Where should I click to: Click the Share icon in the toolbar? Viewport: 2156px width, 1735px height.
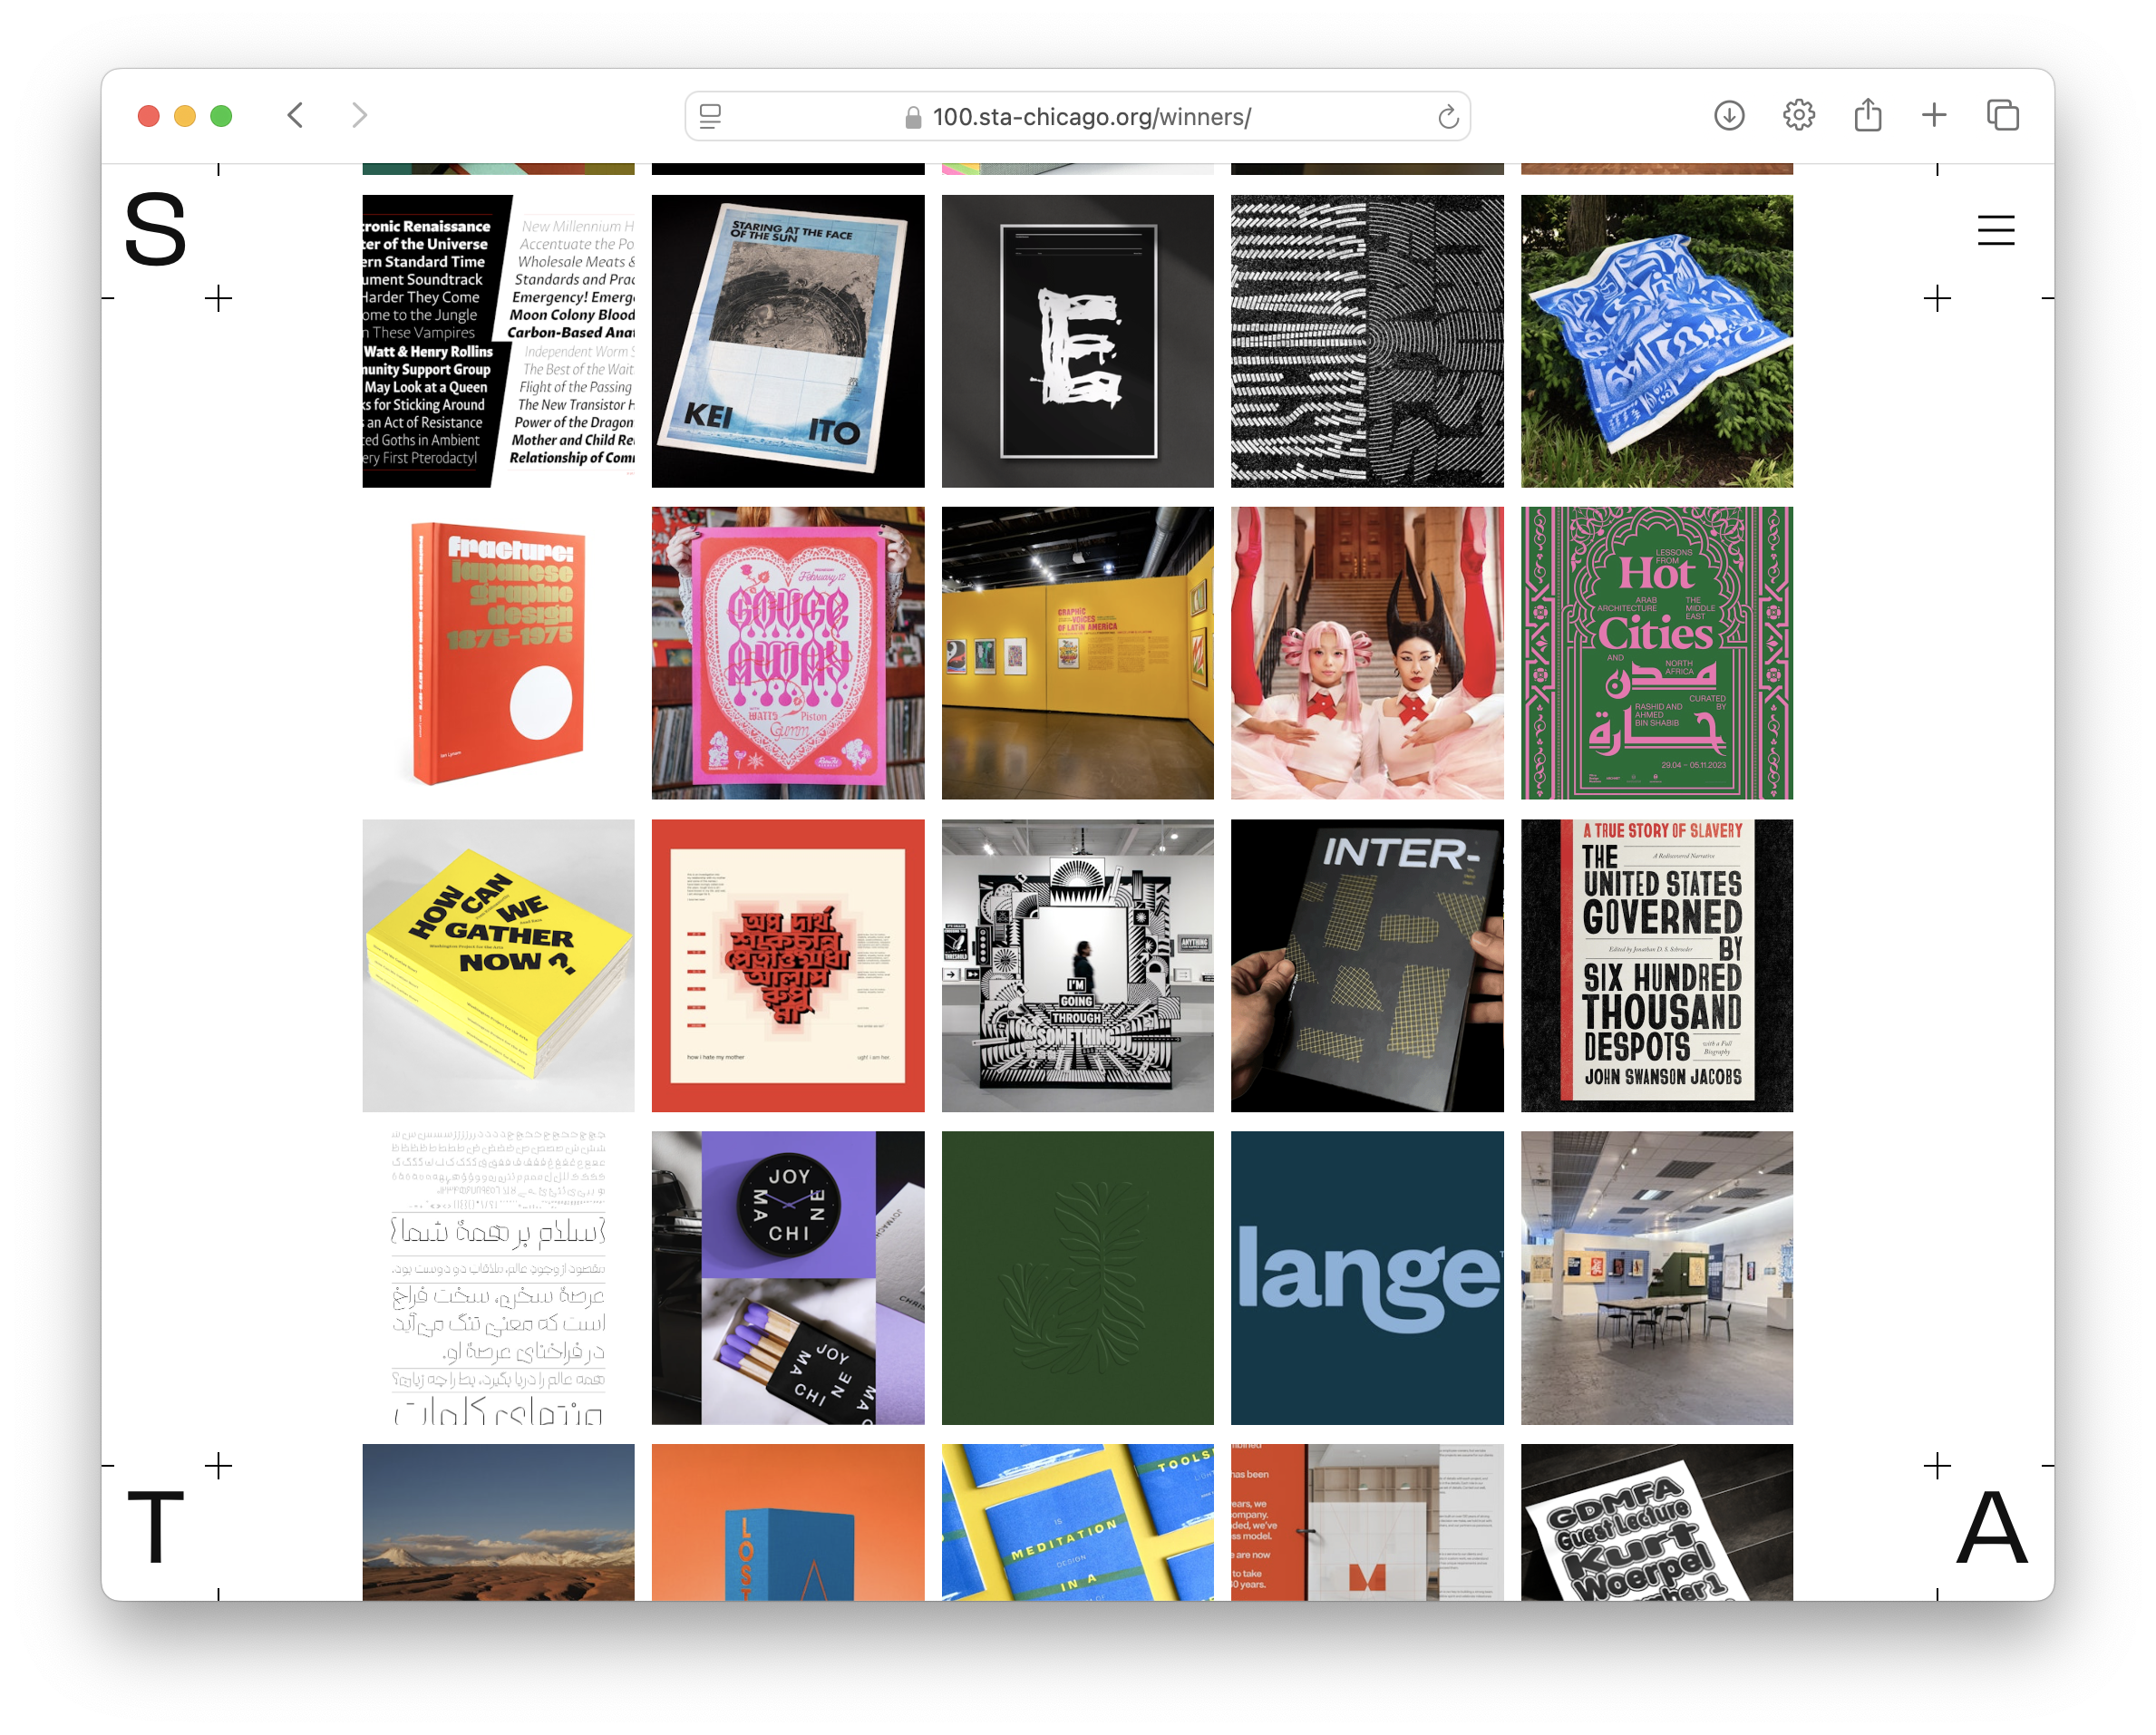1867,116
